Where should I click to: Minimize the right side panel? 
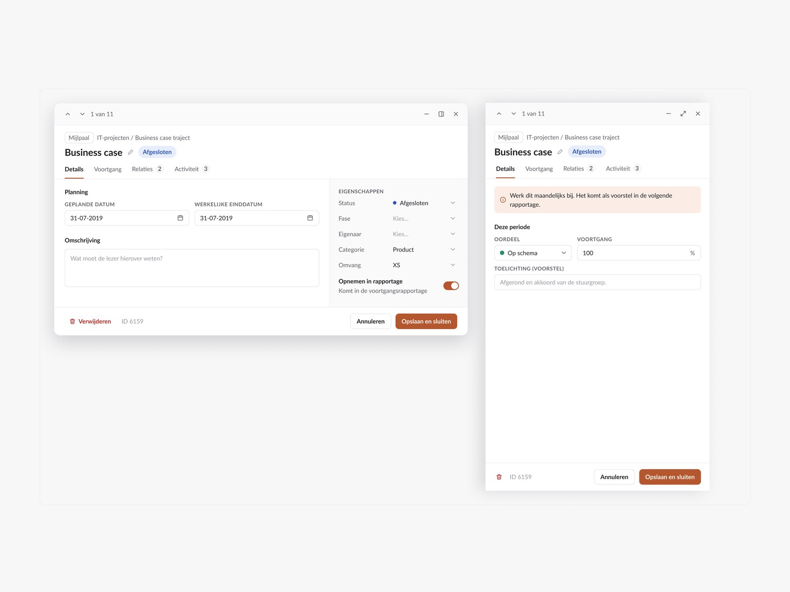[x=669, y=113]
